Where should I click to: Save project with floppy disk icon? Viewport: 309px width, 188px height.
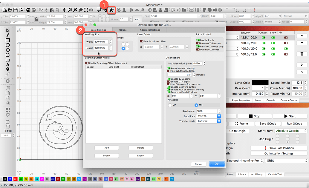coord(15,10)
